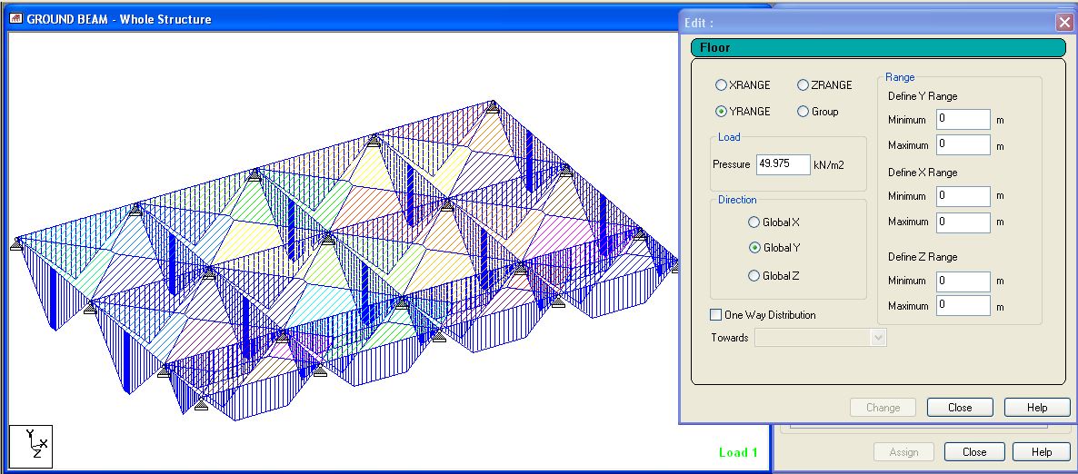Select the YRANGE radio button
This screenshot has height=474, width=1078.
coord(721,112)
